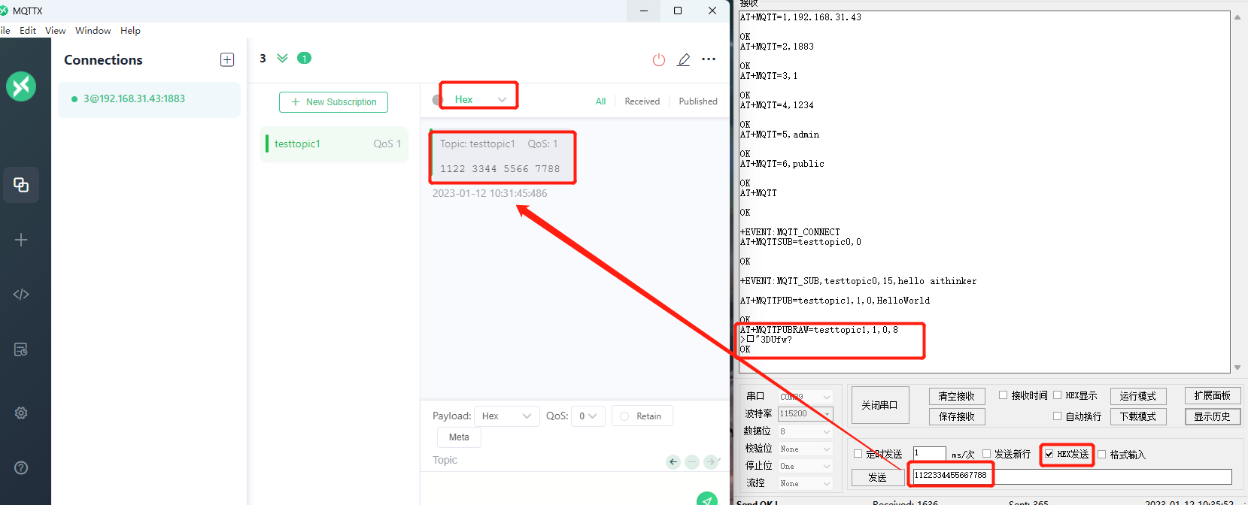Screen dimensions: 1248x505
Task: Click the New Subscription button
Action: pyautogui.click(x=333, y=101)
